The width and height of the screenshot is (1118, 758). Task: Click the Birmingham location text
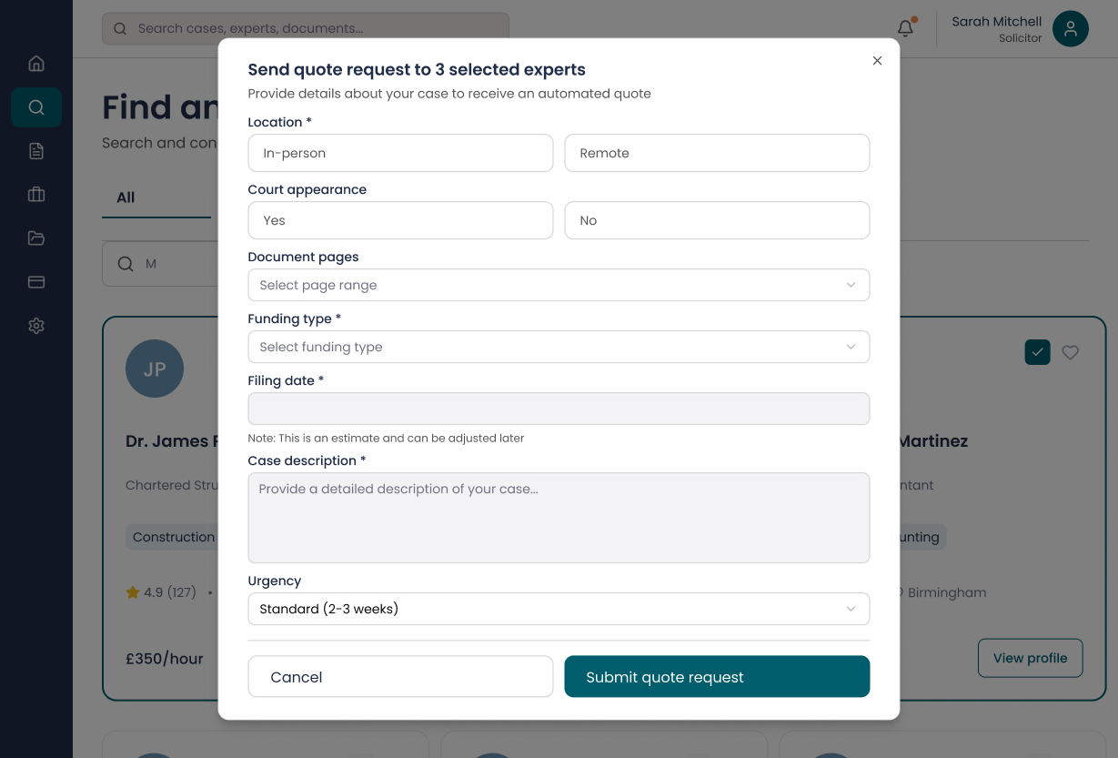947,592
